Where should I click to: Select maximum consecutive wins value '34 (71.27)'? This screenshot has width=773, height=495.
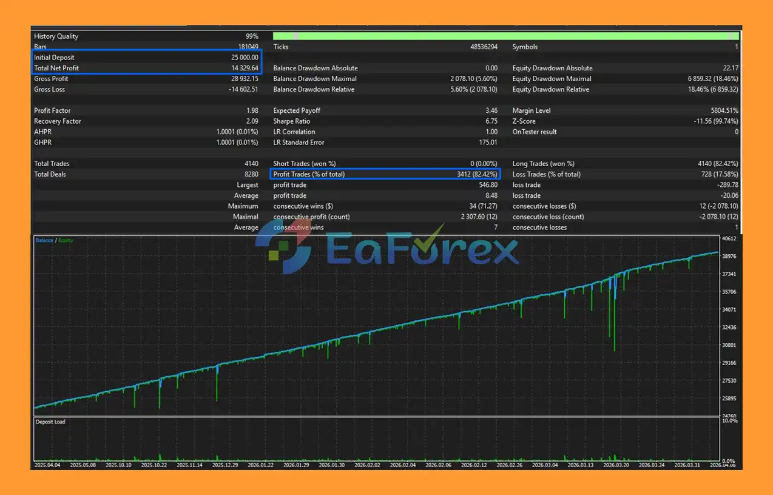click(484, 206)
